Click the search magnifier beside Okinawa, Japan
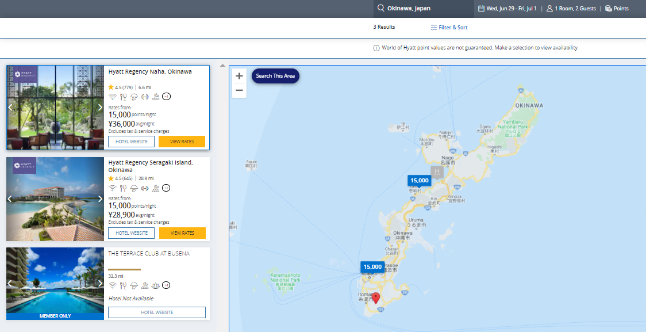Image resolution: width=646 pixels, height=332 pixels. point(381,8)
